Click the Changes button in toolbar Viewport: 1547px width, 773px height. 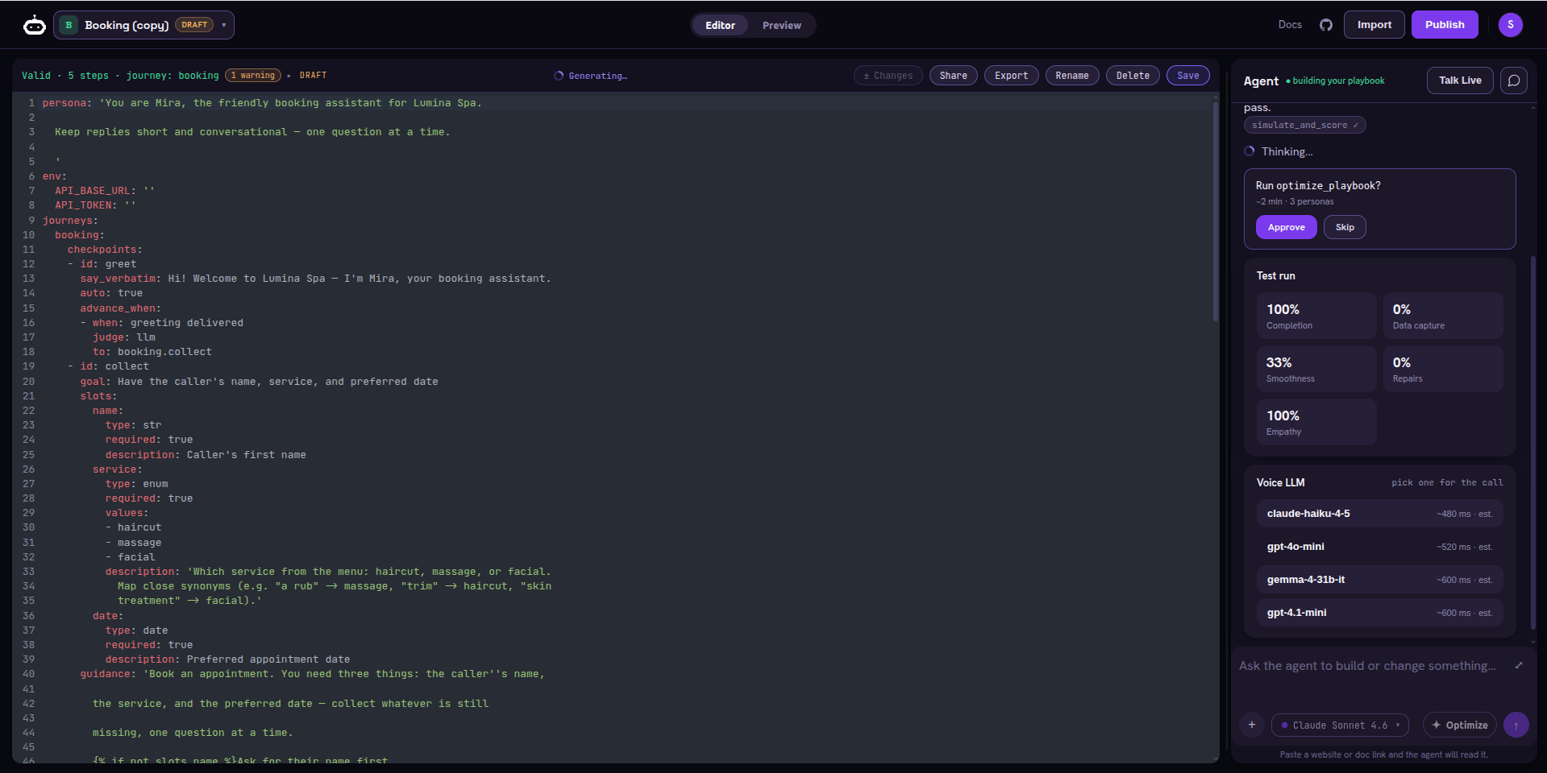pos(888,76)
